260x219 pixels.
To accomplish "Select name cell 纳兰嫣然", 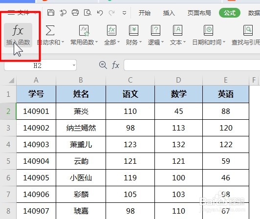I will click(81, 128).
